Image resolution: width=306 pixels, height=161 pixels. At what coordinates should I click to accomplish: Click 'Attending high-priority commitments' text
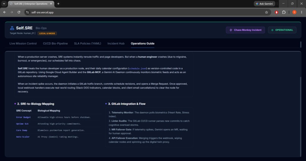pyautogui.click(x=59, y=124)
